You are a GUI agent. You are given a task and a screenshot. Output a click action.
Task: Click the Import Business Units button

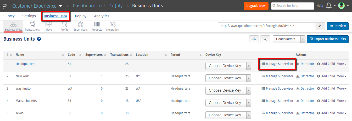pos(327,39)
